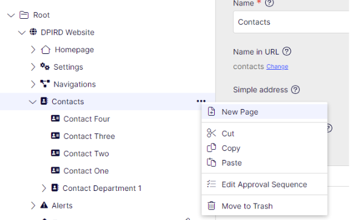Select the Contact One page label
Viewport: 350px width, 220px height.
pyautogui.click(x=86, y=171)
